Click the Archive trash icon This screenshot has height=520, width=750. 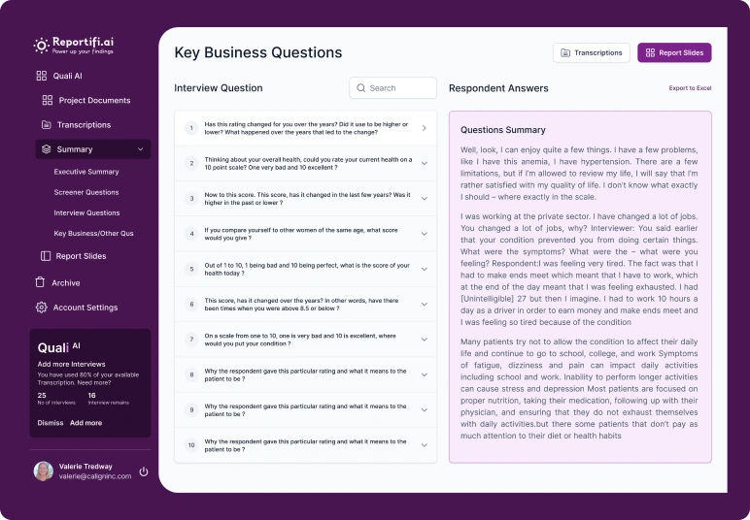[x=41, y=282]
